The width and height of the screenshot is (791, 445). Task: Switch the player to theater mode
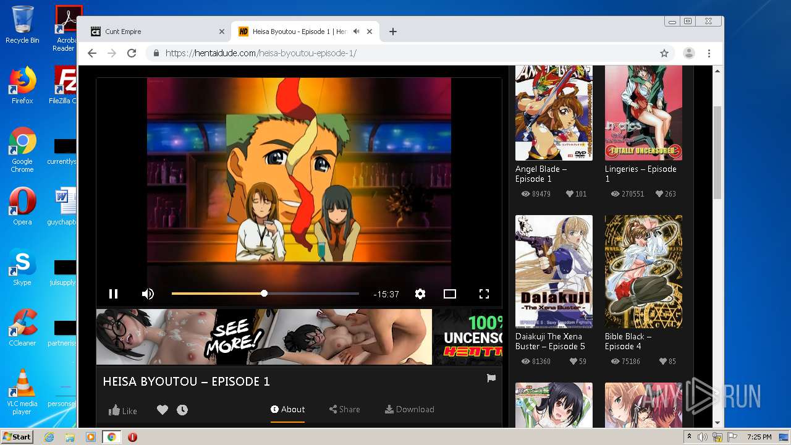450,294
